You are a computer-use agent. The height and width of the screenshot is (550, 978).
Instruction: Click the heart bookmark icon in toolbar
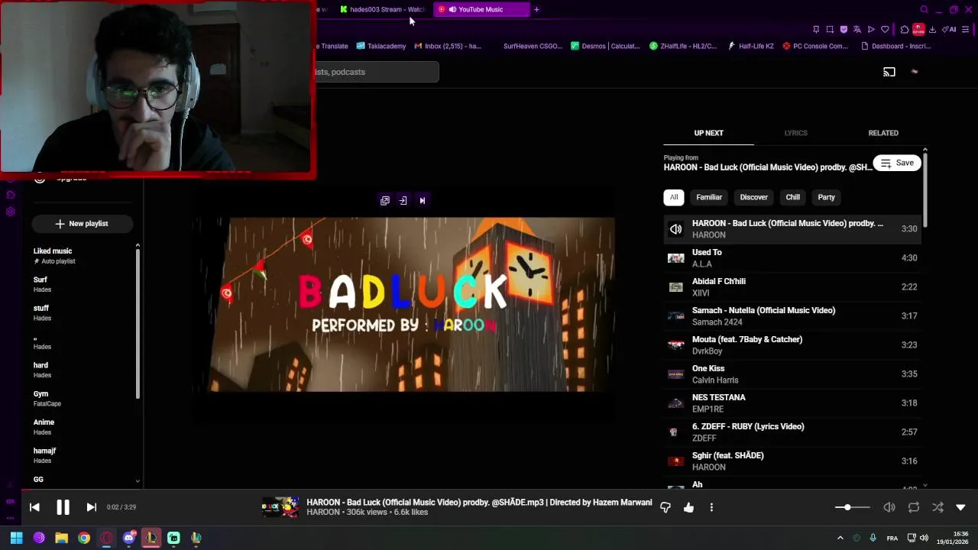pos(885,30)
